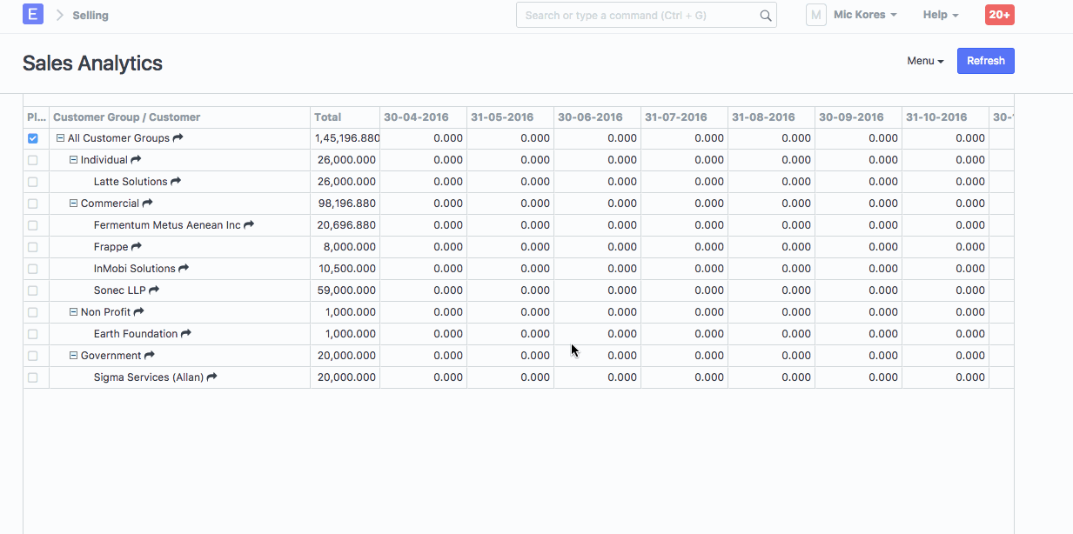Collapse the All Customer Groups tree node
The image size is (1073, 534).
(x=59, y=137)
